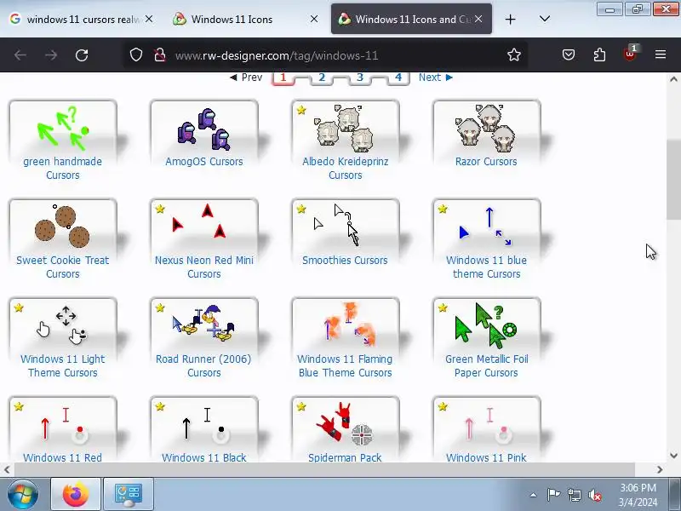Screen dimensions: 681x511
Task: Select the Windows 11 Icons and Cursors tab
Action: 411,19
